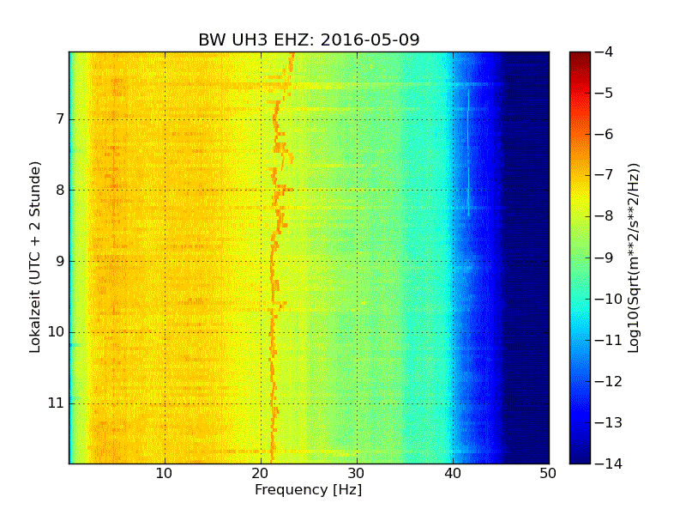Screen dimensions: 686x515
Task: Click the y-axis label Lokalzeit (UTC + 2 Stunde)
Action: [35, 257]
